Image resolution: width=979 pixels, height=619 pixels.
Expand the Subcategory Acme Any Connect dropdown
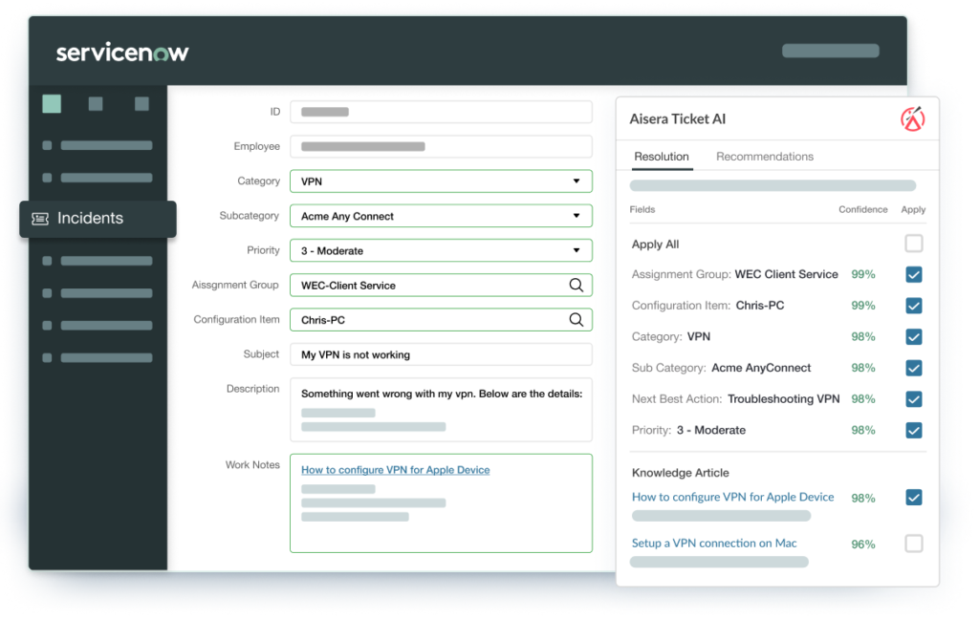[x=577, y=215]
